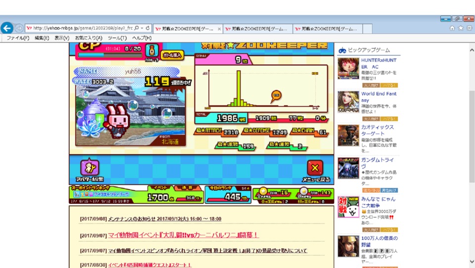Click the page scrollbar down arrow
The image size is (475, 268).
pos(472,262)
